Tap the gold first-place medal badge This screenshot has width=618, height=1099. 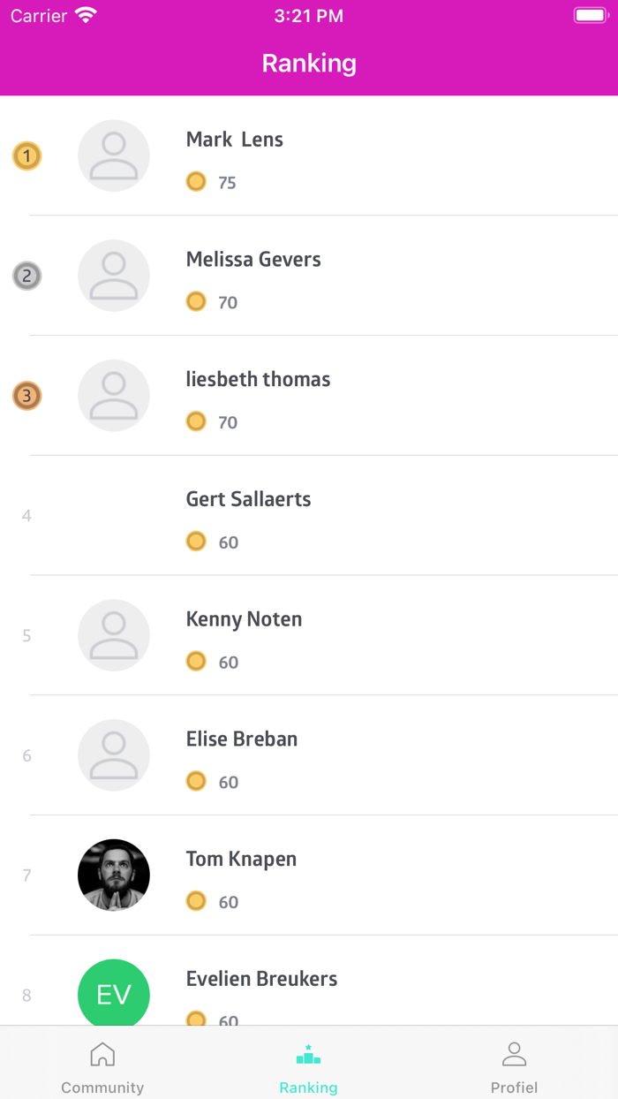point(26,157)
